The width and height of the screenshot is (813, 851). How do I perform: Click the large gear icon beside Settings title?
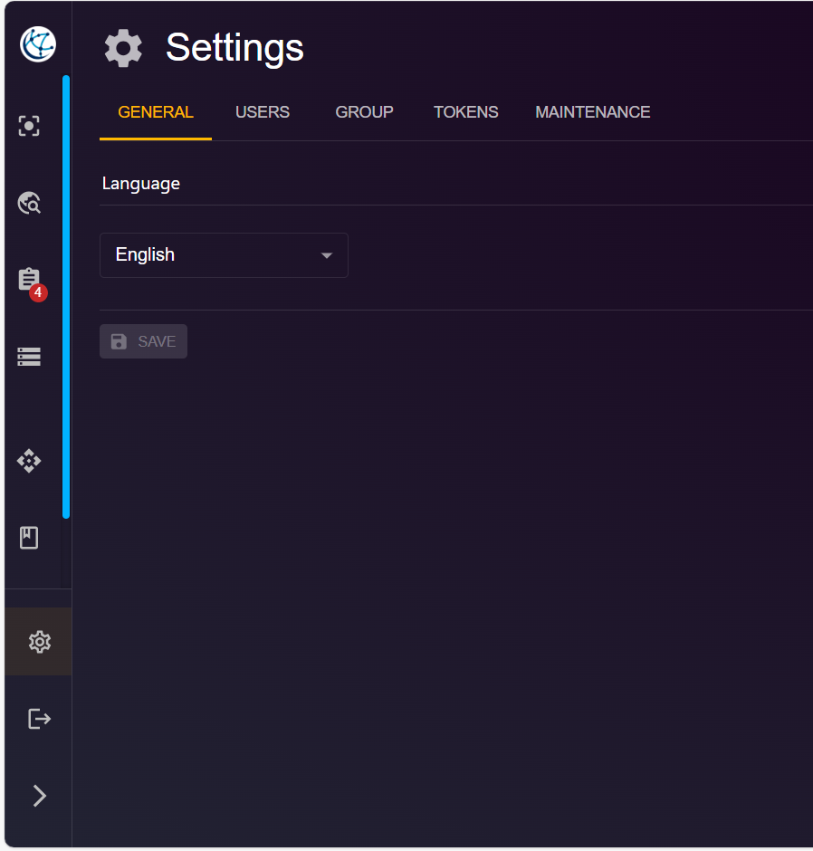coord(124,48)
